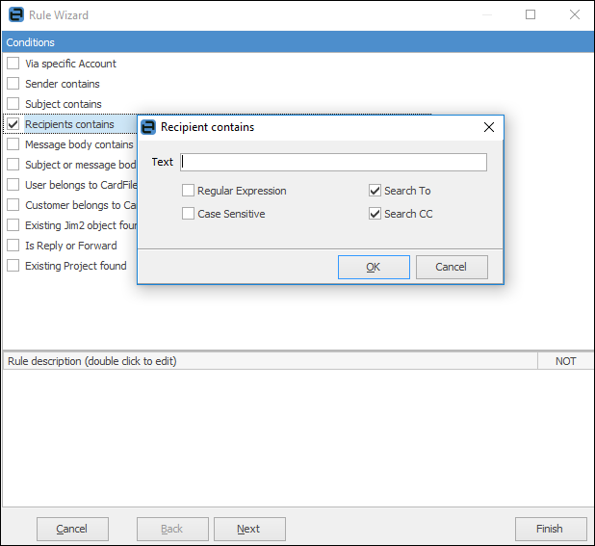Tick the Via specific Account condition
Viewport: 595px width, 546px height.
[13, 64]
